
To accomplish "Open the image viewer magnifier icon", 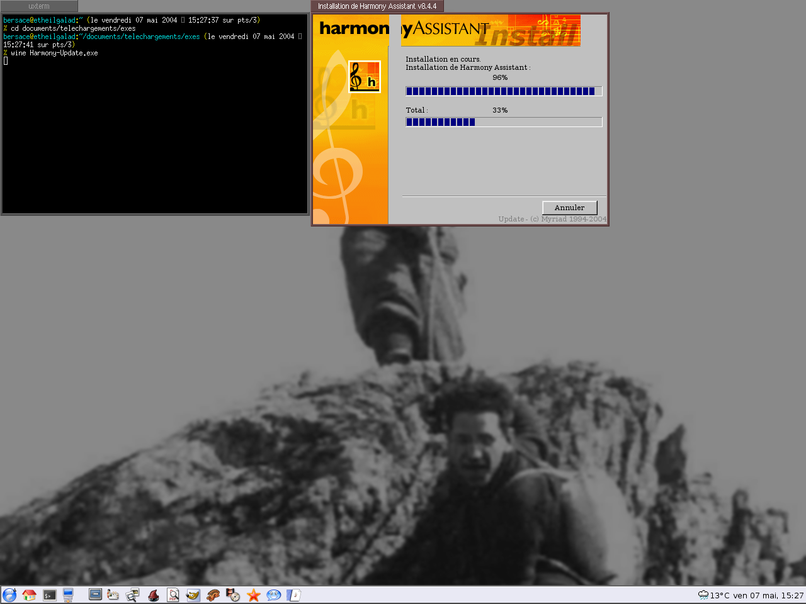I will click(x=132, y=595).
